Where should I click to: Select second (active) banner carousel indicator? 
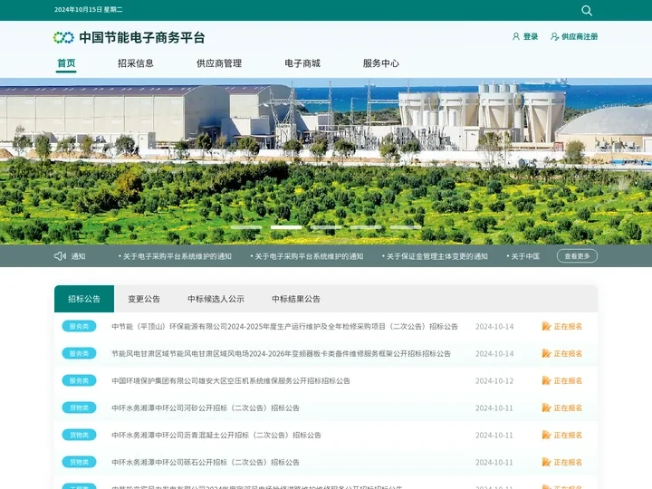click(286, 227)
